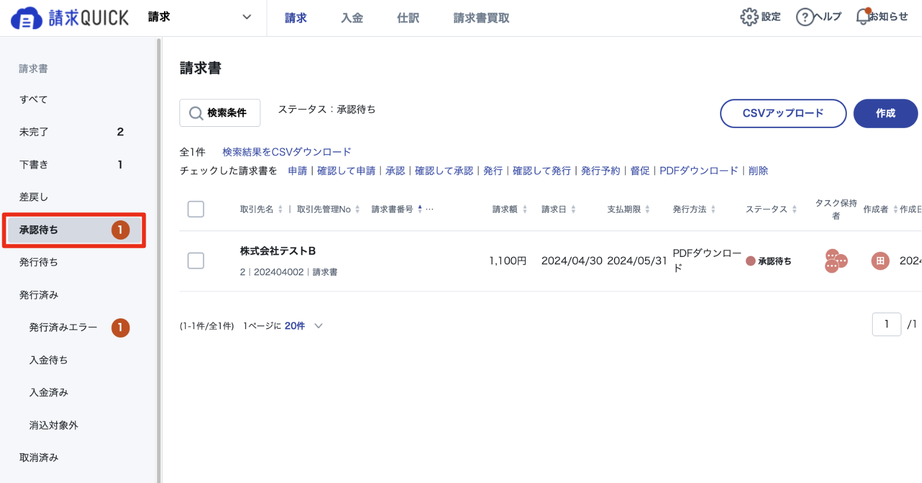Click the task holder chat bubbles icon
Image resolution: width=922 pixels, height=483 pixels.
[x=835, y=261]
